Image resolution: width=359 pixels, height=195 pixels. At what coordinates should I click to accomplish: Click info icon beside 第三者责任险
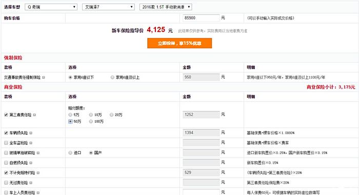click(x=34, y=115)
